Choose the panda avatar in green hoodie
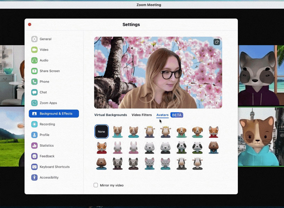 click(182, 148)
